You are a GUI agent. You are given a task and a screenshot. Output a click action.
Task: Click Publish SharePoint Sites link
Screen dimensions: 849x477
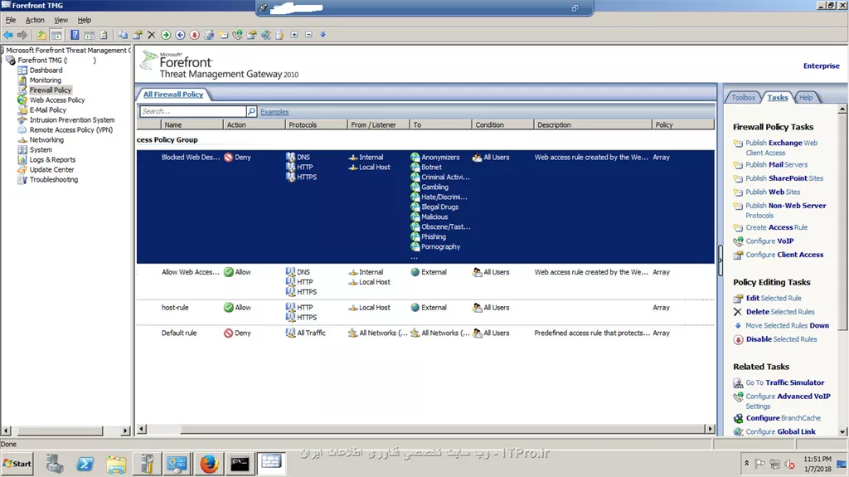point(784,178)
